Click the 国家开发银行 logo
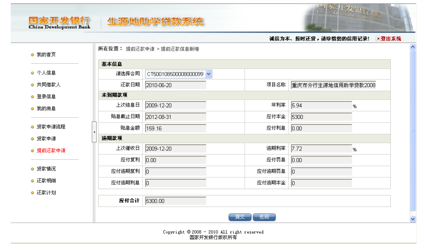423x249 pixels. click(x=59, y=22)
